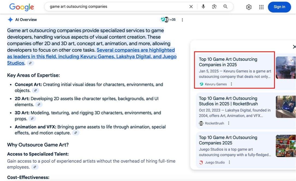
Task: Click the 'Concept Art:' bold label
Action: [28, 85]
